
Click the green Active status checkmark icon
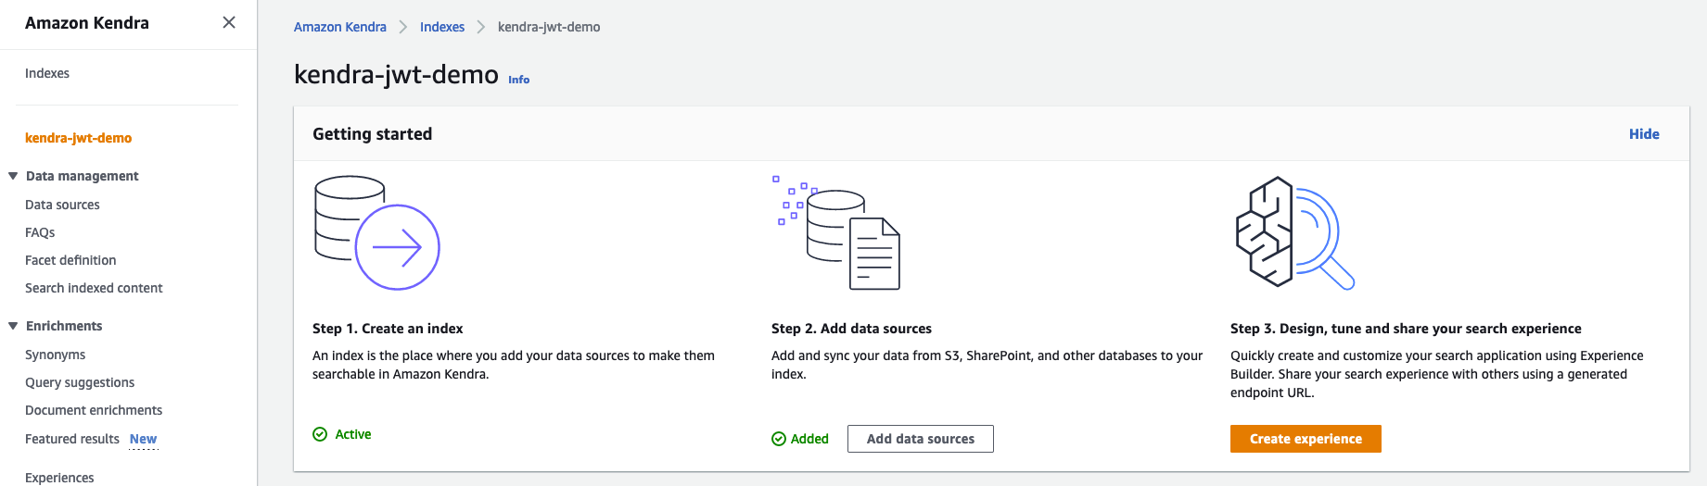[320, 434]
